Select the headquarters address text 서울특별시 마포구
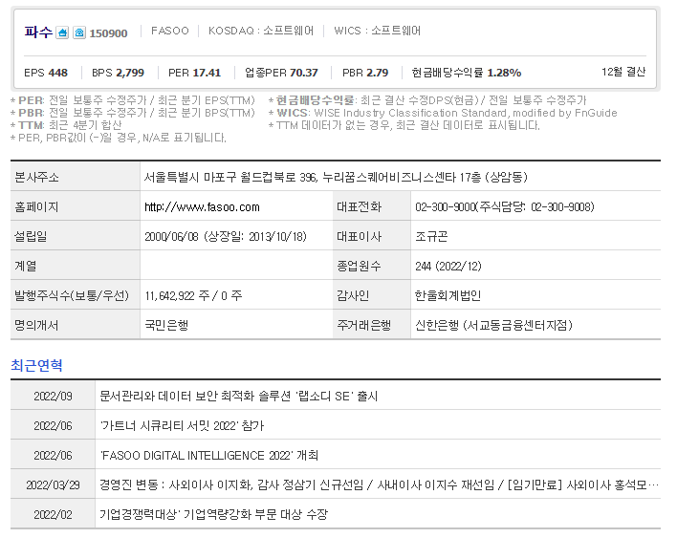Image resolution: width=677 pixels, height=538 pixels. tap(190, 178)
